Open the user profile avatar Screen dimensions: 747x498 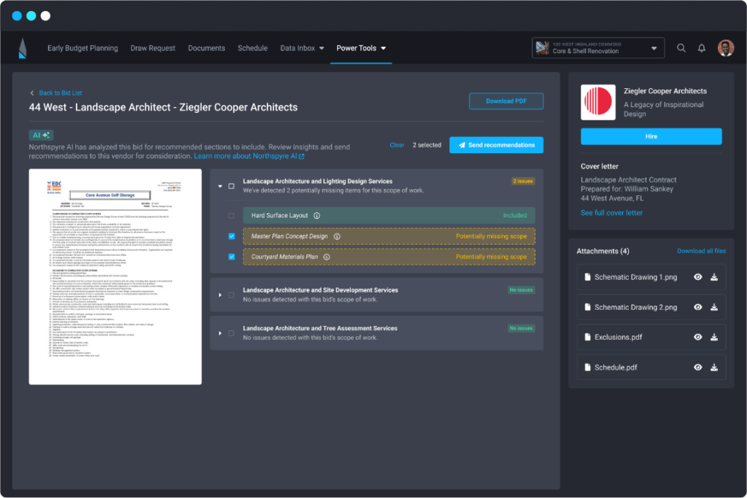point(726,48)
